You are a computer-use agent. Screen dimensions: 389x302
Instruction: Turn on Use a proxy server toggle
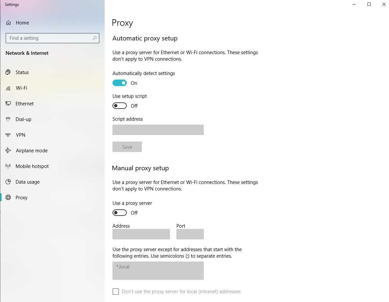point(120,213)
